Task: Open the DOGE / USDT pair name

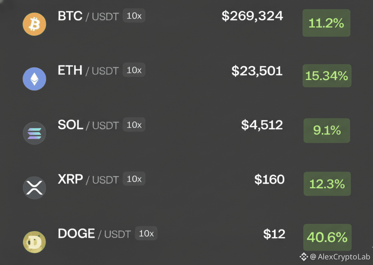Action: [x=94, y=233]
